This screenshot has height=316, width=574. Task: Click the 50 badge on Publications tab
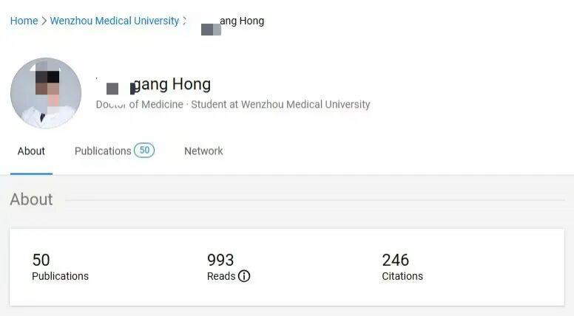[144, 151]
